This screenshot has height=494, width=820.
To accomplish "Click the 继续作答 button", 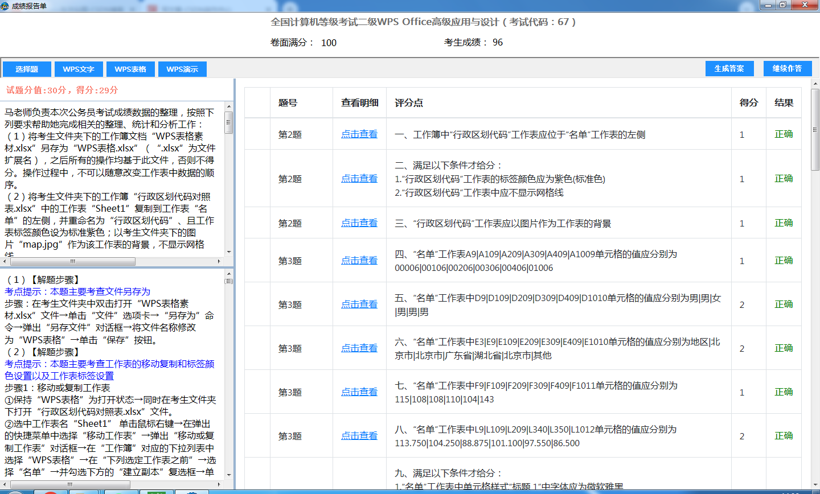I will tap(787, 68).
